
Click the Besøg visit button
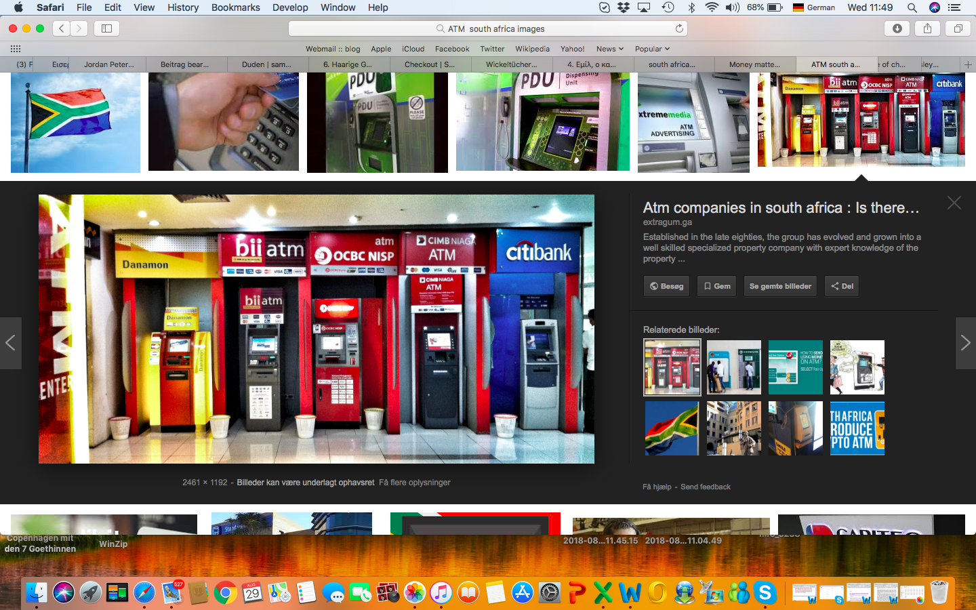pos(666,286)
